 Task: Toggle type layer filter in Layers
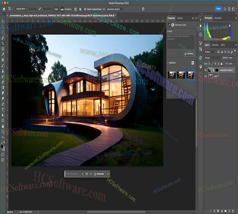(226, 52)
